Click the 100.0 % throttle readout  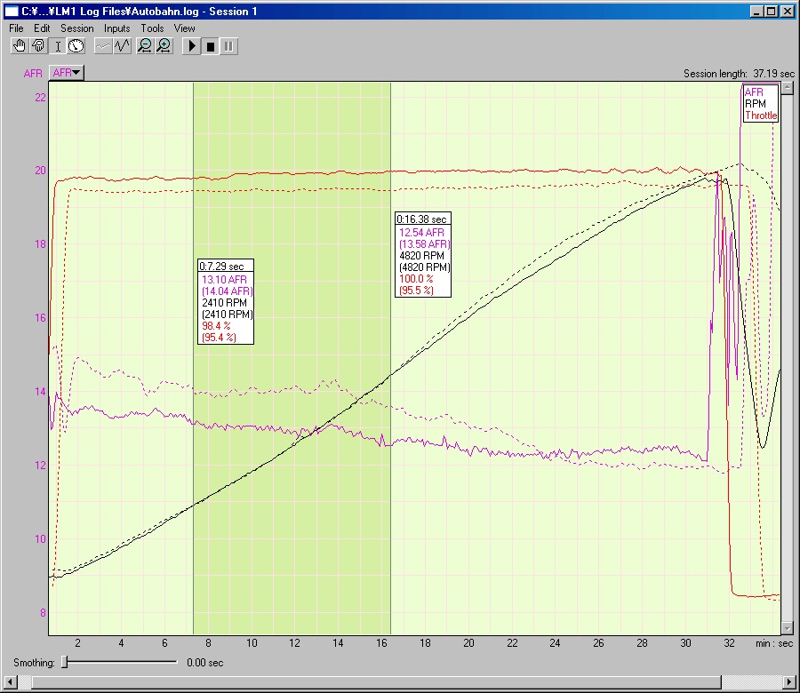point(416,279)
